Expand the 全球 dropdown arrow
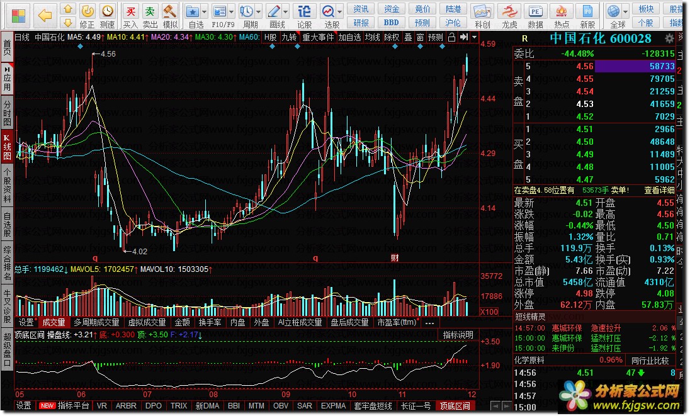This screenshot has width=690, height=416. coord(625,12)
